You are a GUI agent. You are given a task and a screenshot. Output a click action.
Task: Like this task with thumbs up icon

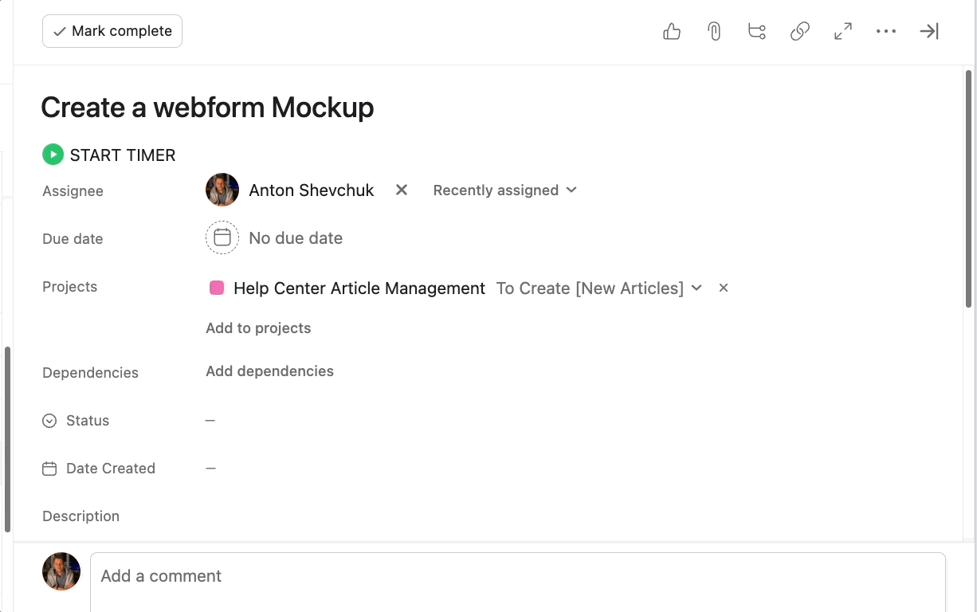[x=672, y=32]
